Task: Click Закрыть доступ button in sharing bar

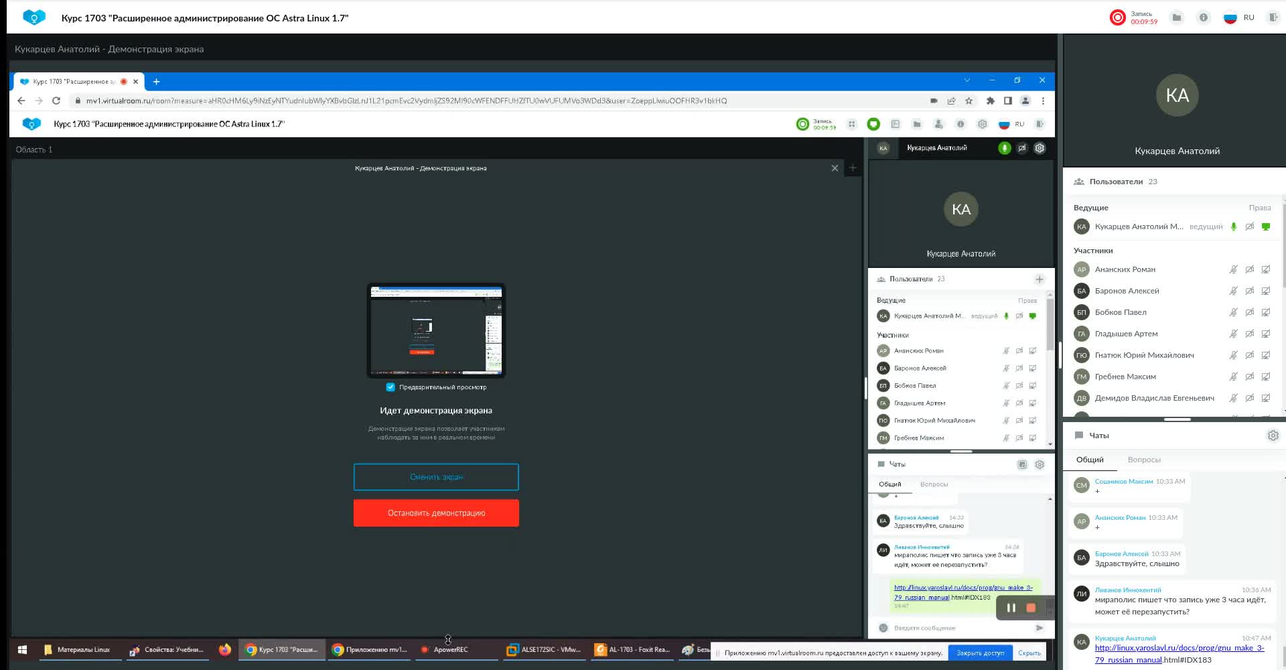Action: [980, 653]
